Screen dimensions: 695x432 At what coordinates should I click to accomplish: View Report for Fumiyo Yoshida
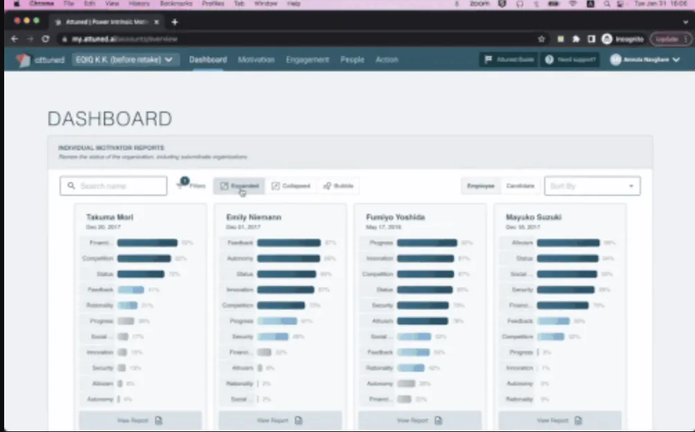coord(419,420)
